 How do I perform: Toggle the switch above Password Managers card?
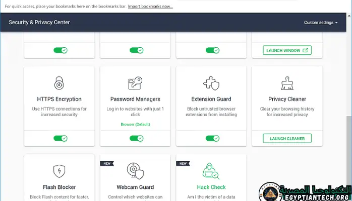(136, 50)
